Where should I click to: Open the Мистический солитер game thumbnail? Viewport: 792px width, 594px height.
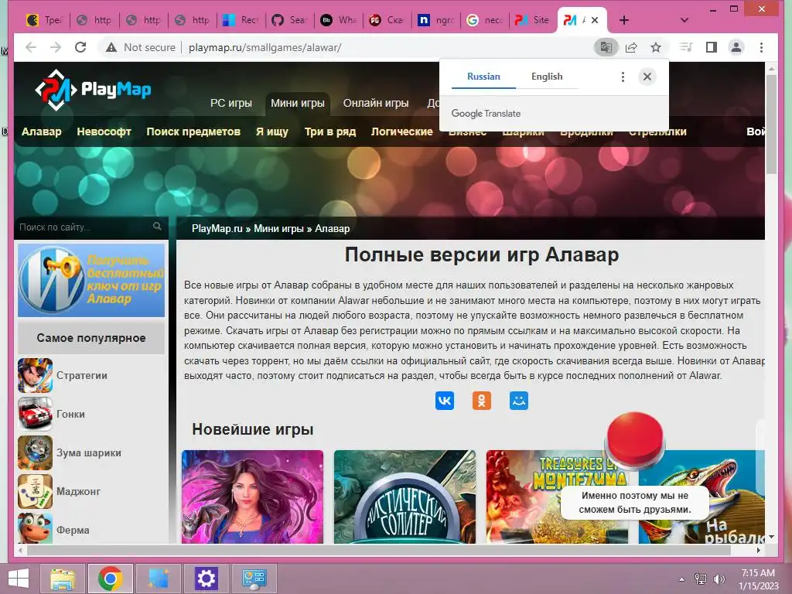pyautogui.click(x=405, y=497)
